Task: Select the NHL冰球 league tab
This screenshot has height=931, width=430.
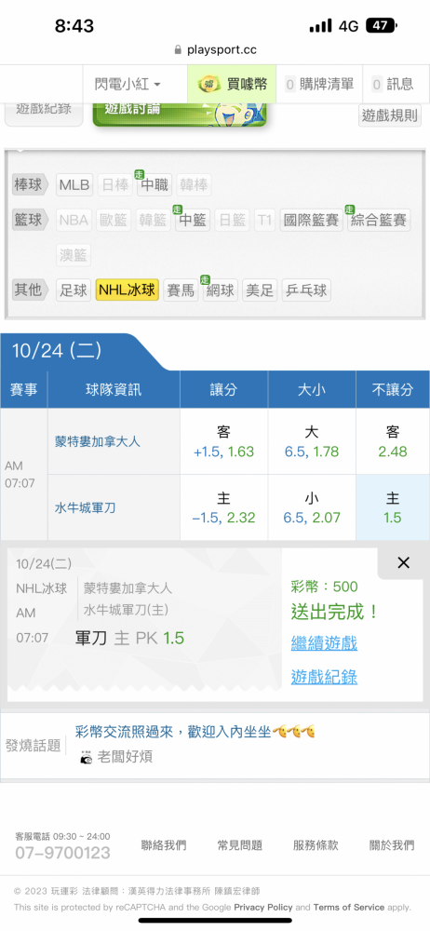Action: click(x=128, y=290)
